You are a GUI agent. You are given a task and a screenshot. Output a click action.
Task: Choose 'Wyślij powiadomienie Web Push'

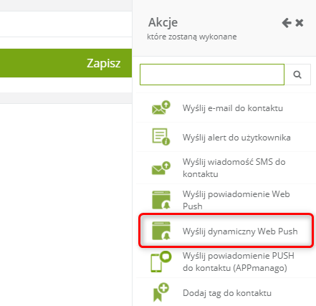tap(236, 200)
